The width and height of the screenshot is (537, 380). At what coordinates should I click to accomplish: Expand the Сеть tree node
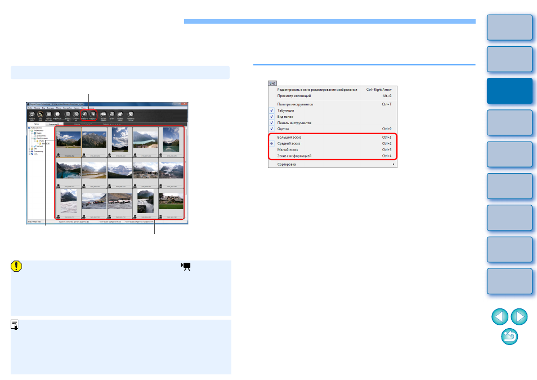[x=29, y=154]
